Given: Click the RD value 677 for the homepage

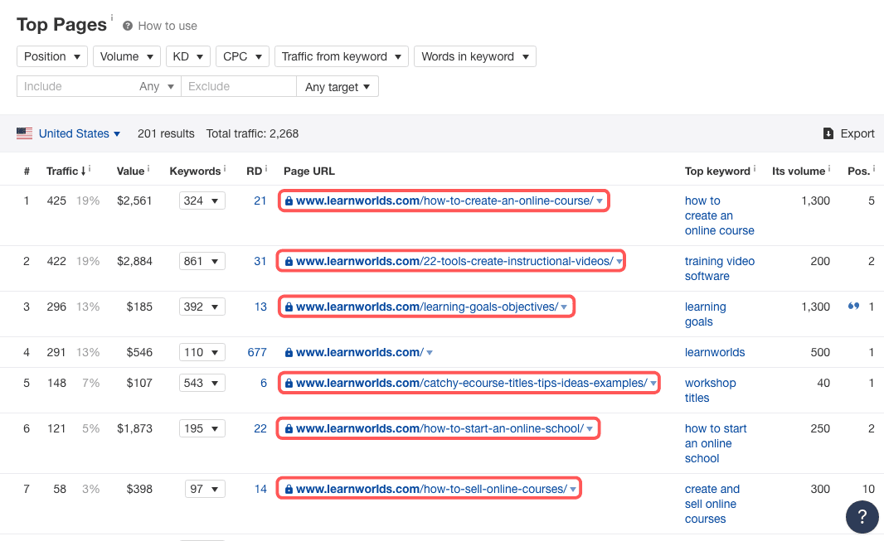Looking at the screenshot, I should 257,351.
